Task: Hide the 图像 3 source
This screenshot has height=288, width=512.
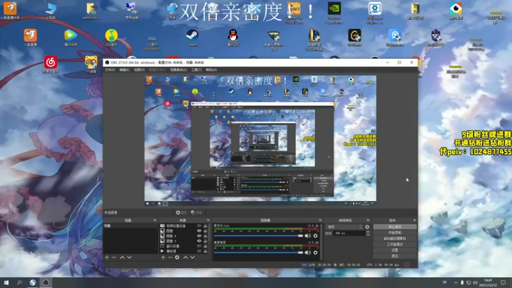Action: (x=199, y=241)
